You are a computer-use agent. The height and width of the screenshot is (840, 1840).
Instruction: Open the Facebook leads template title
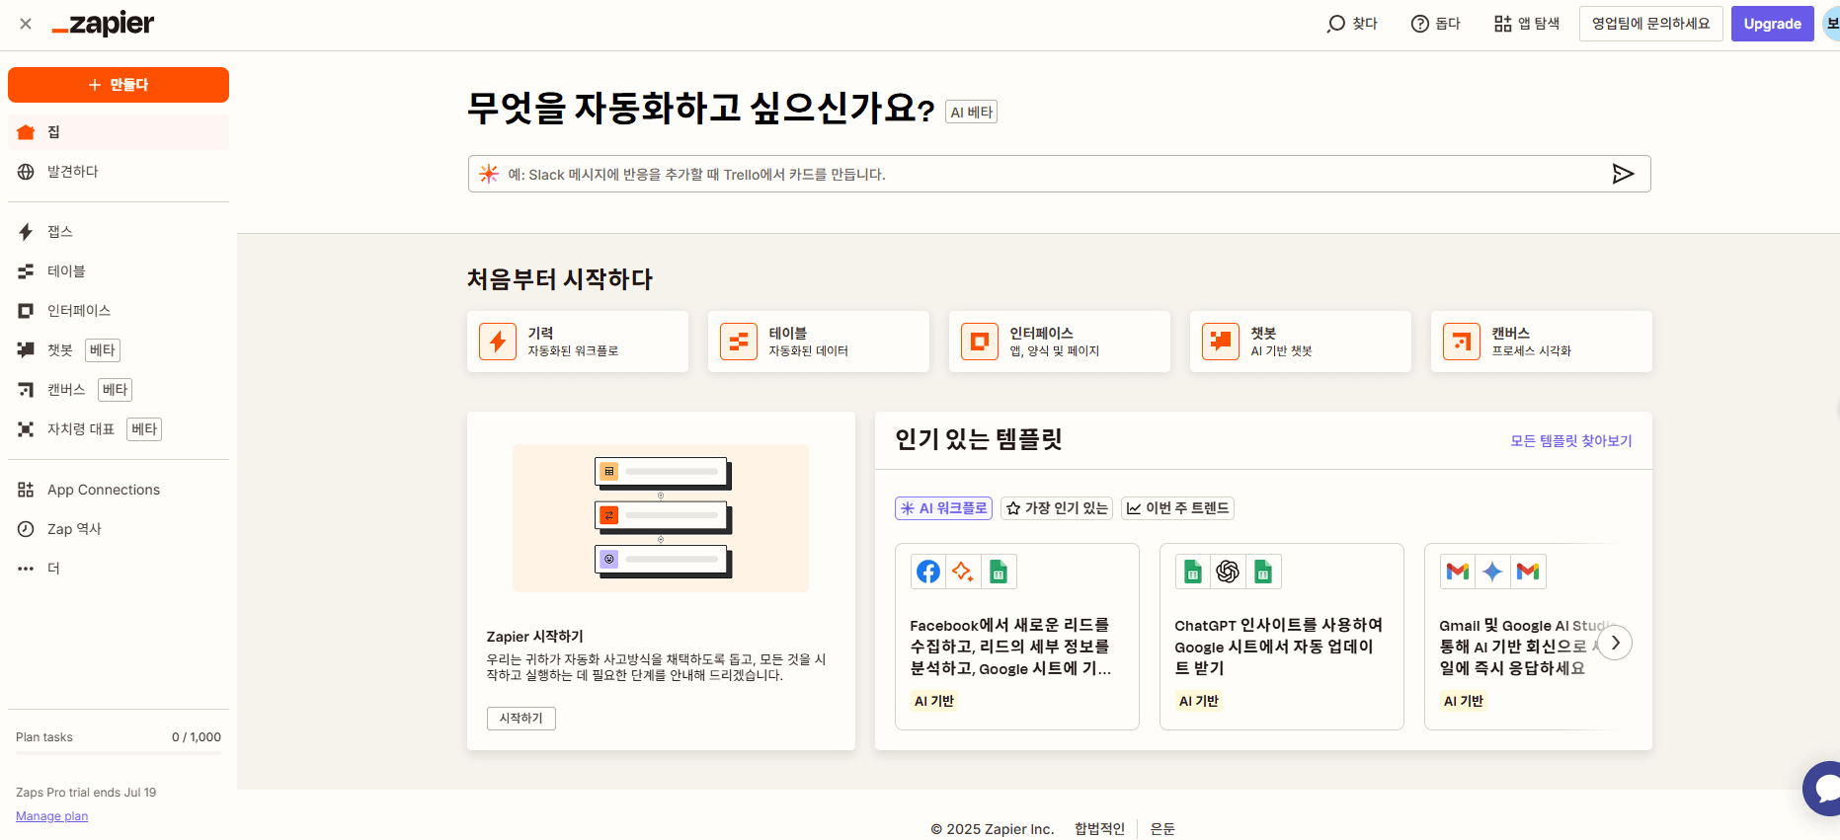coord(1010,647)
